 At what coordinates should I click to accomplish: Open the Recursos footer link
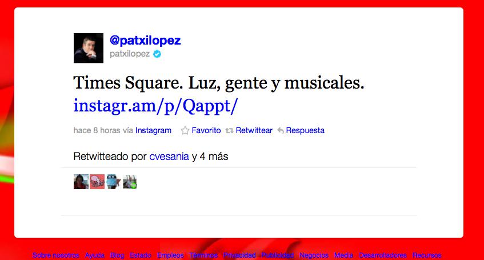(x=427, y=255)
